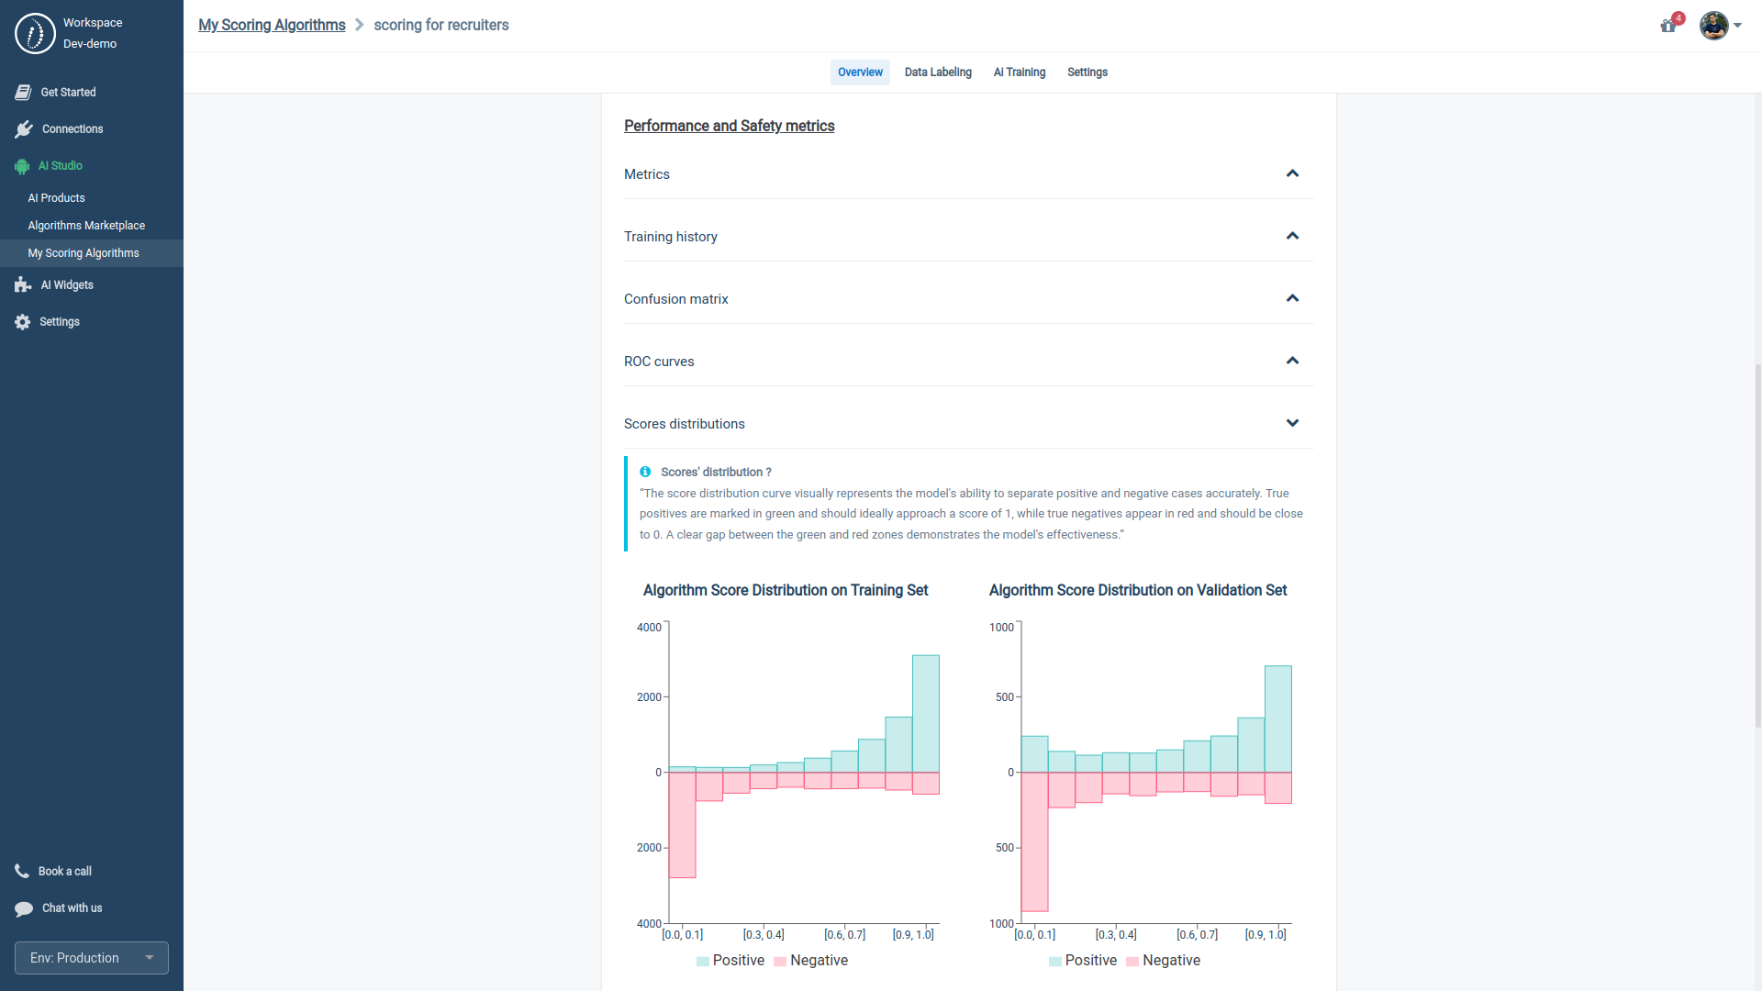Click the gift icon with notification badge
This screenshot has height=991, width=1762.
tap(1667, 27)
